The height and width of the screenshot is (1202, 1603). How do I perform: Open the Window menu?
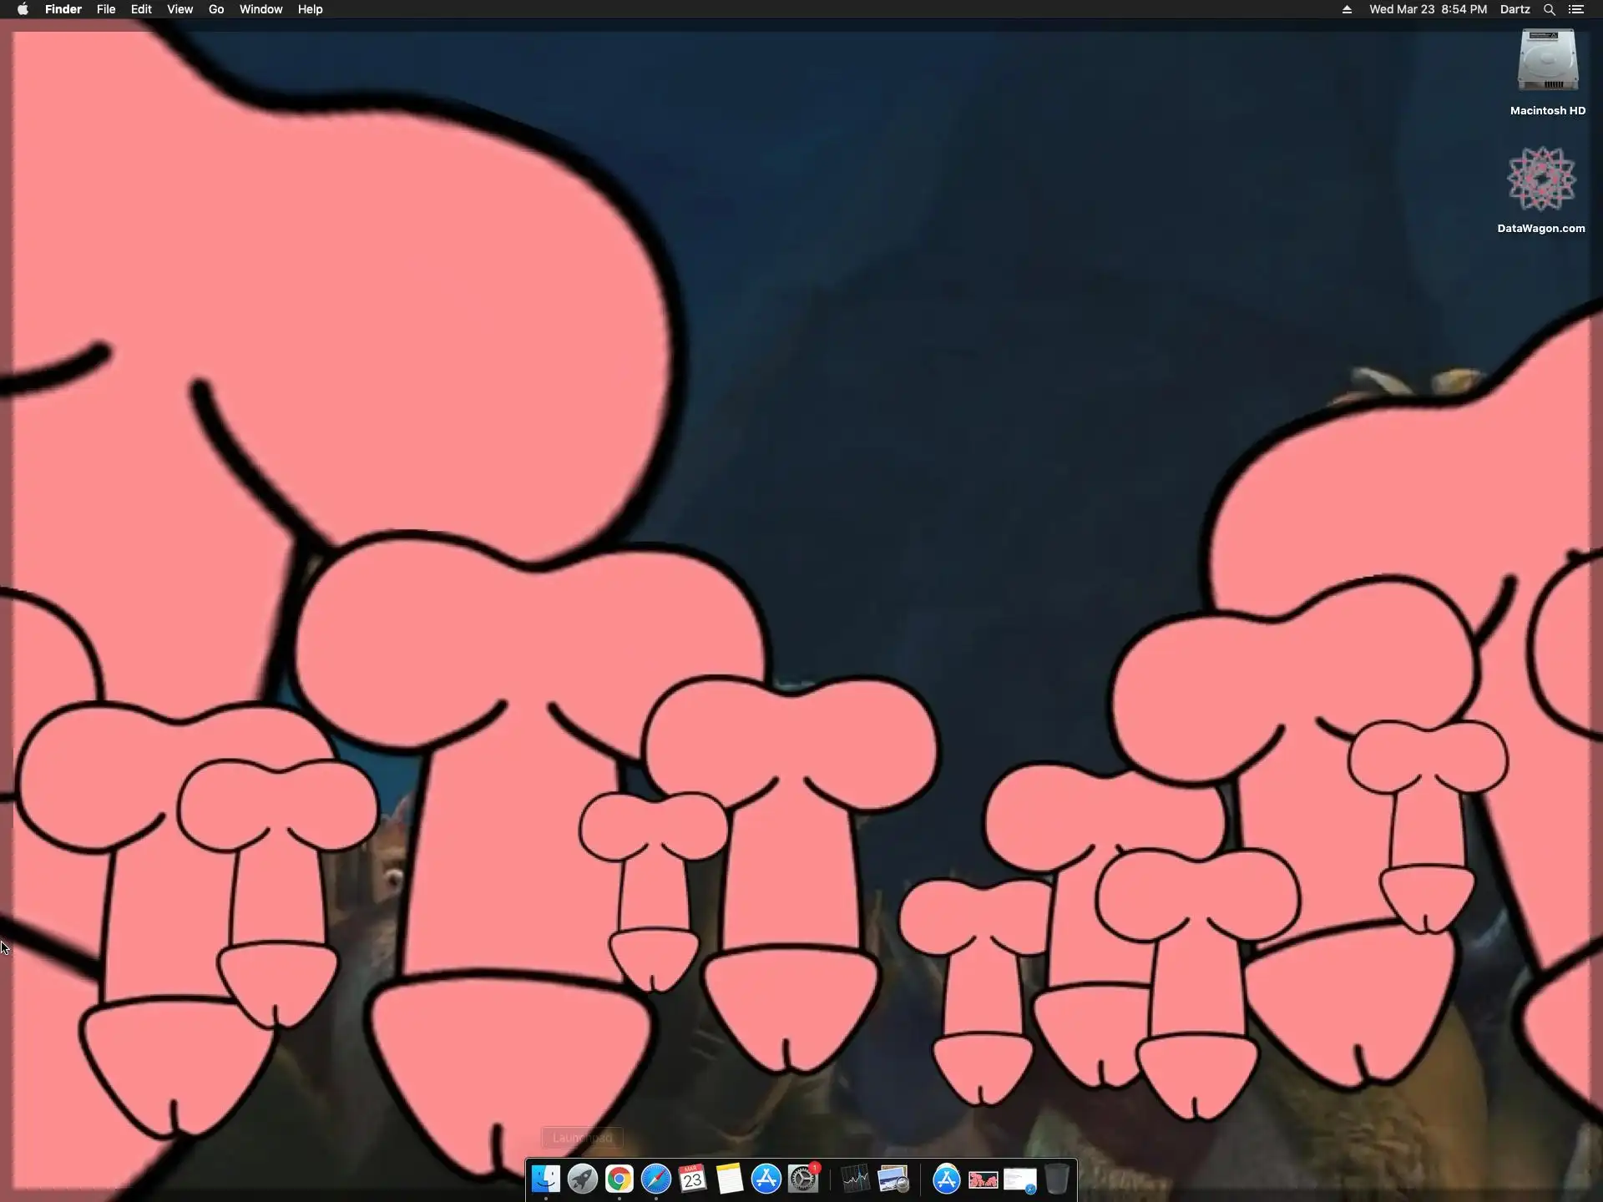260,9
